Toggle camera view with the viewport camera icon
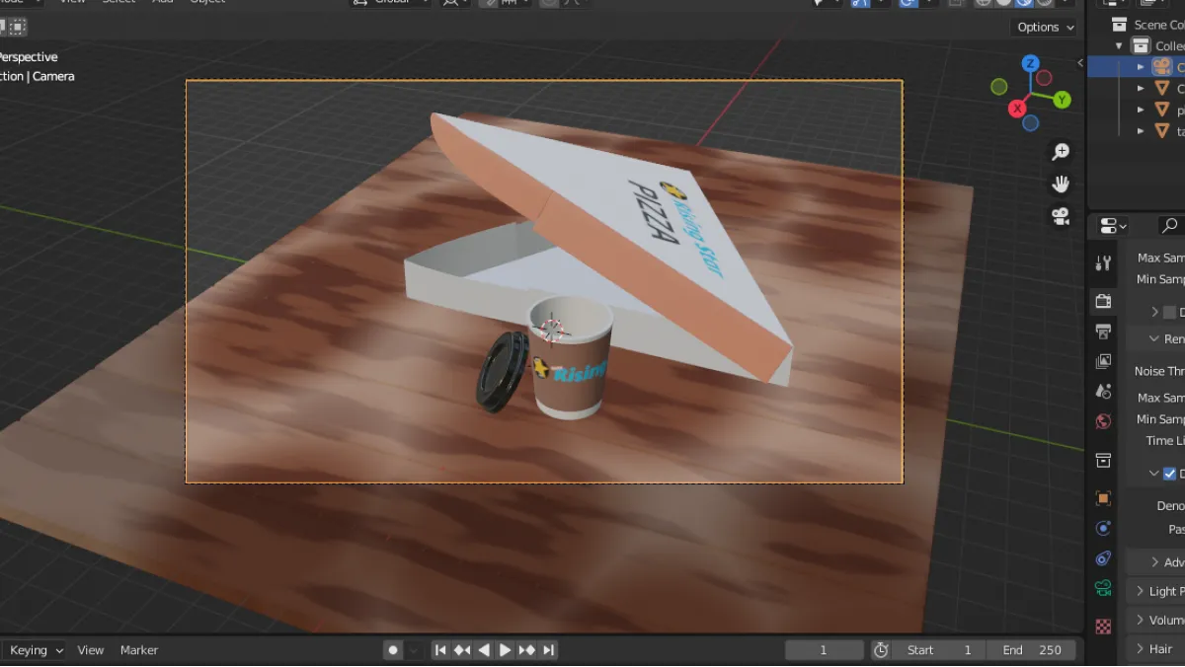Screen dimensions: 1185x667 pos(1061,217)
